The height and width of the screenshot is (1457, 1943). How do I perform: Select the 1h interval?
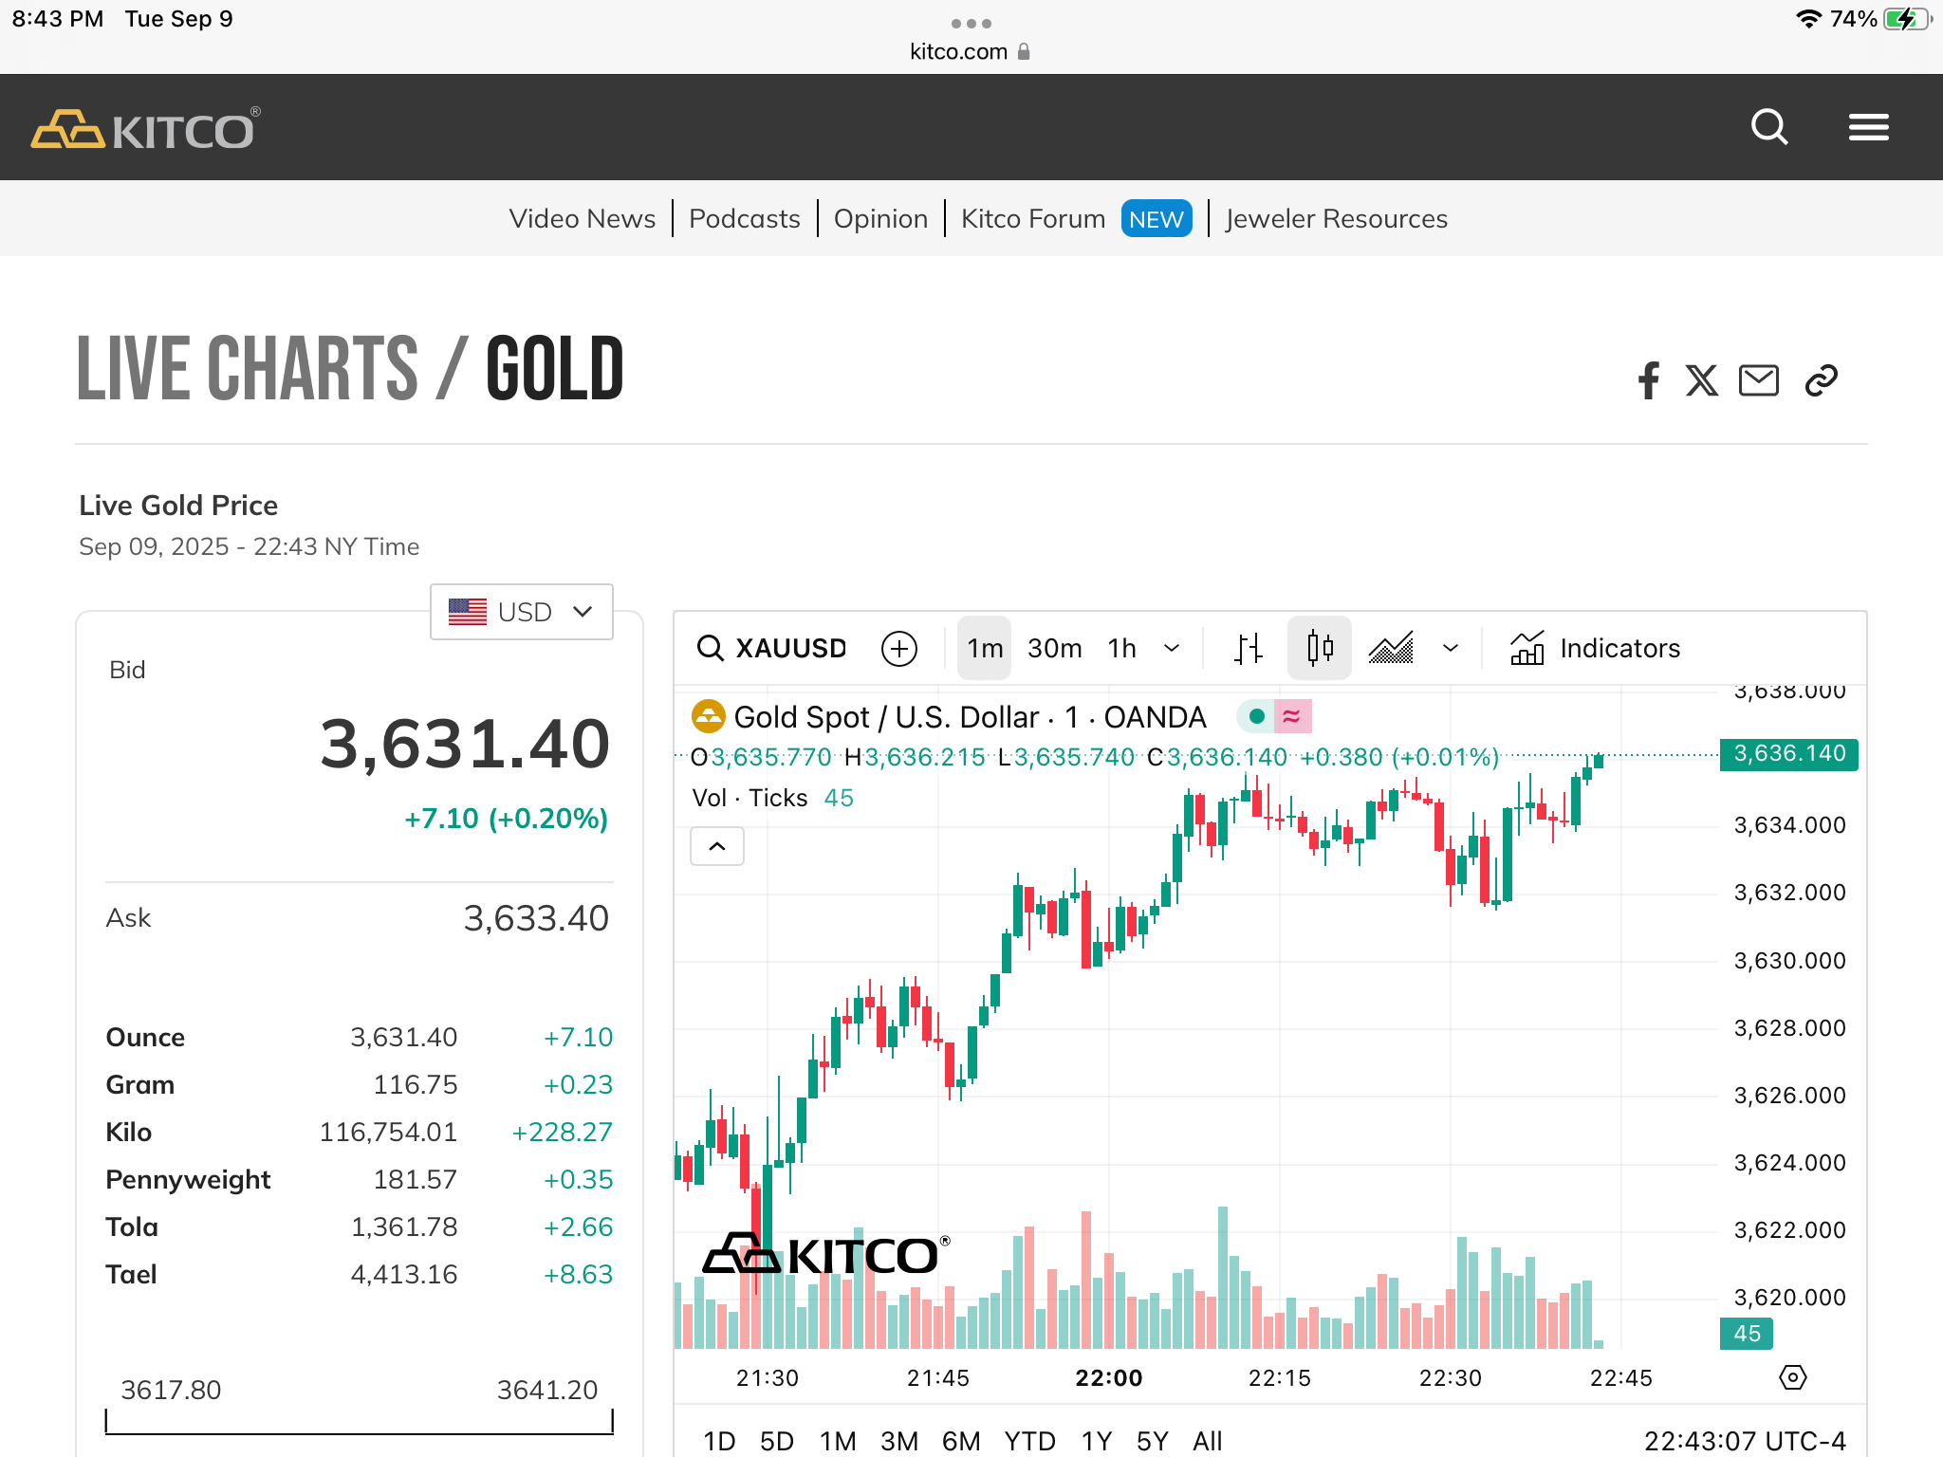[x=1122, y=649]
